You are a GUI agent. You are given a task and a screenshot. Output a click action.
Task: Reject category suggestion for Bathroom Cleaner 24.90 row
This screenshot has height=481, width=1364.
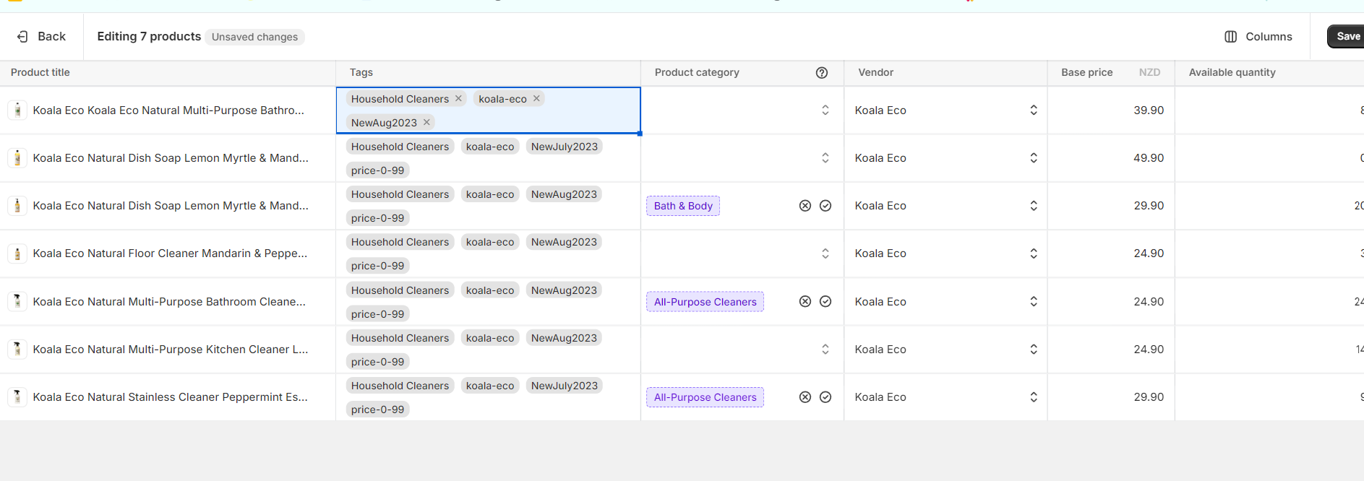[x=805, y=302]
